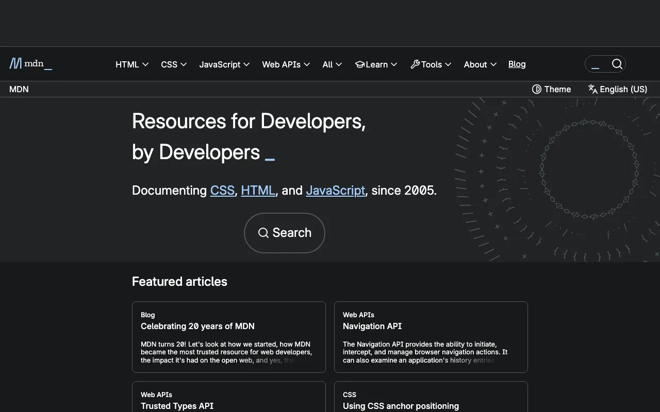Open the Trusted Types API article
Viewport: 660px width, 412px height.
(177, 406)
